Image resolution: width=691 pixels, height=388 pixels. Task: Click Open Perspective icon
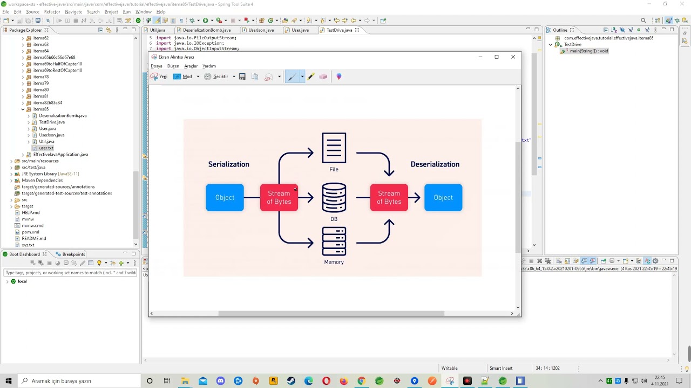click(x=658, y=20)
